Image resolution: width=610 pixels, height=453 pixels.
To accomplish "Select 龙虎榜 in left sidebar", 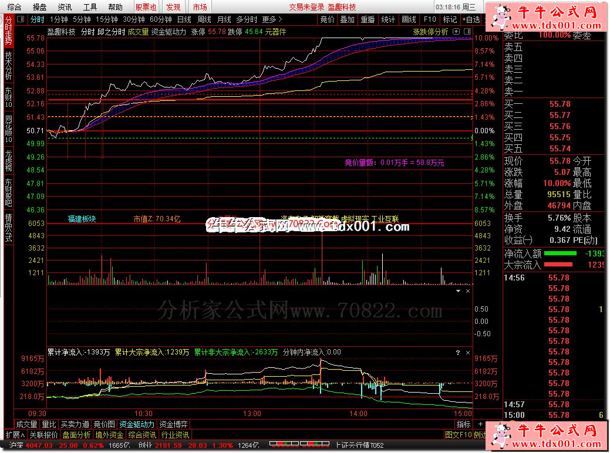I will (x=9, y=161).
